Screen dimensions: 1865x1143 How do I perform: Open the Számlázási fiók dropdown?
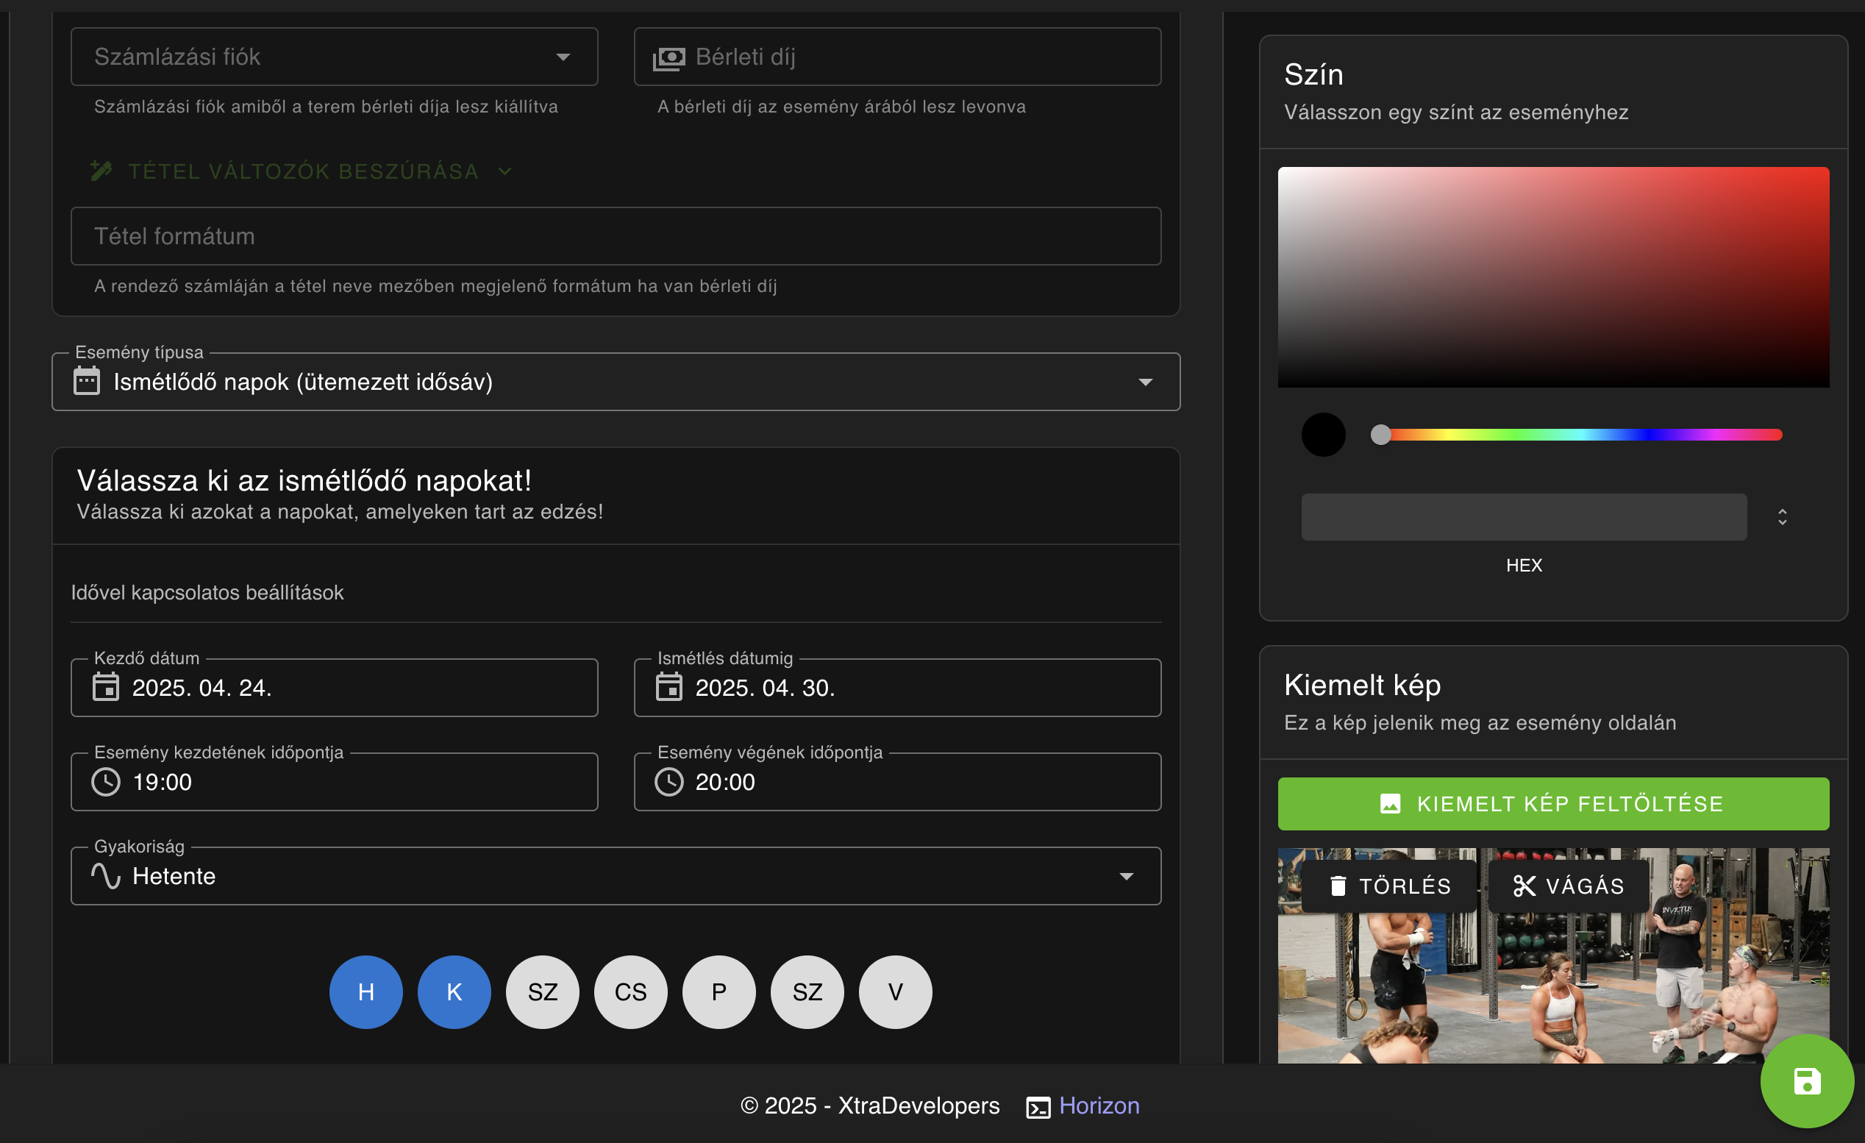pos(334,57)
